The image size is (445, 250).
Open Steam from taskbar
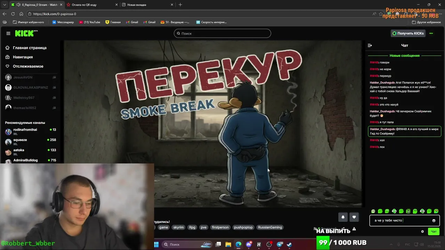tap(289, 244)
